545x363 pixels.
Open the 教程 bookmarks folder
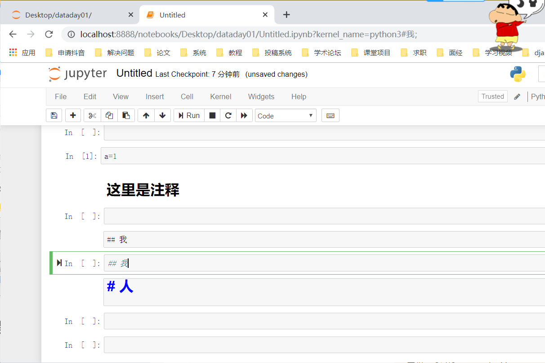[234, 52]
